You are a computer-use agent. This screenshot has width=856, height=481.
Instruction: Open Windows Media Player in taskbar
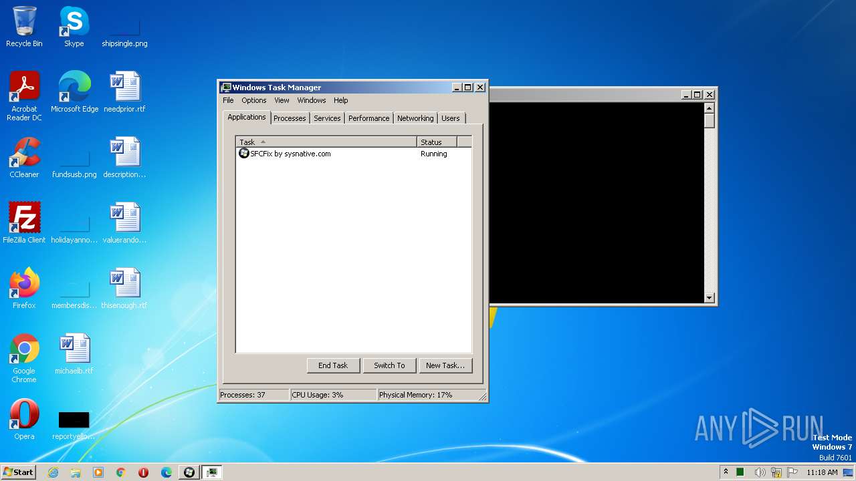point(98,472)
